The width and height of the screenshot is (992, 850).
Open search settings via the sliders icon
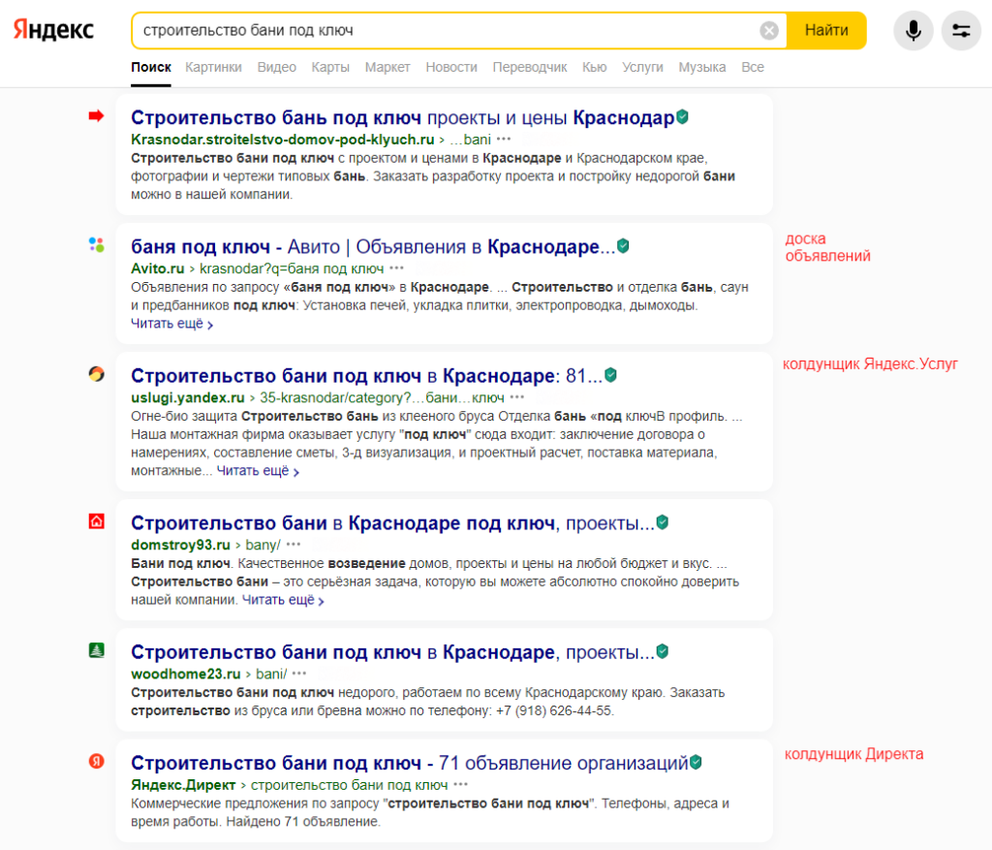(961, 30)
